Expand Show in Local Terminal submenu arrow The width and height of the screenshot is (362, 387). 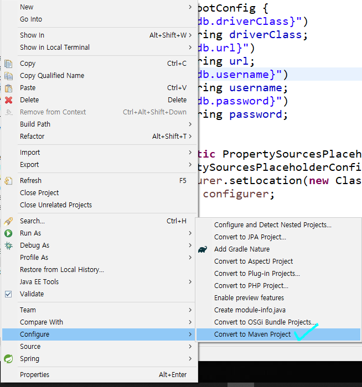point(190,48)
